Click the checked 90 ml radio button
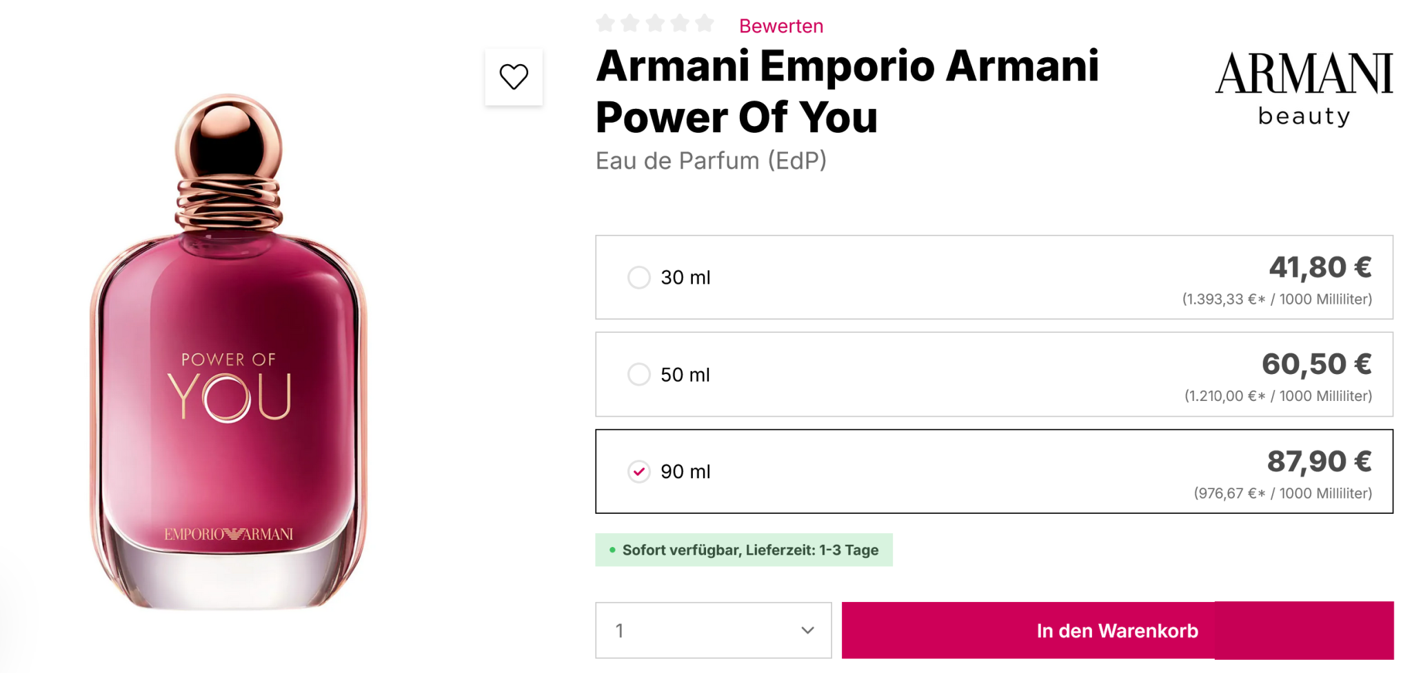The image size is (1412, 673). (639, 472)
